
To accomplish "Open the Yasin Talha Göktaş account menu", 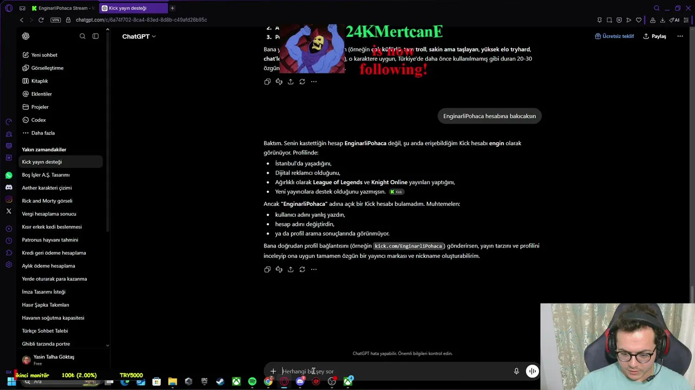I will 61,360.
